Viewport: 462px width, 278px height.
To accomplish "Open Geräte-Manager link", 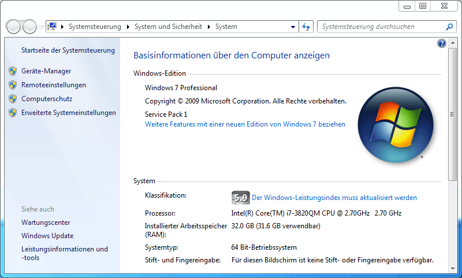I will [46, 71].
